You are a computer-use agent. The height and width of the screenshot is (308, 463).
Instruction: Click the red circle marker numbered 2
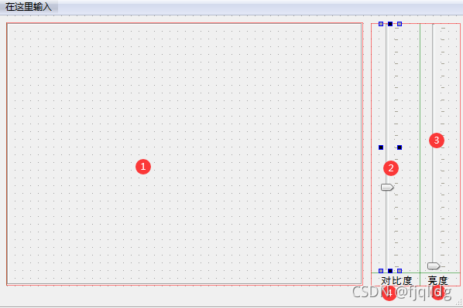pyautogui.click(x=391, y=168)
